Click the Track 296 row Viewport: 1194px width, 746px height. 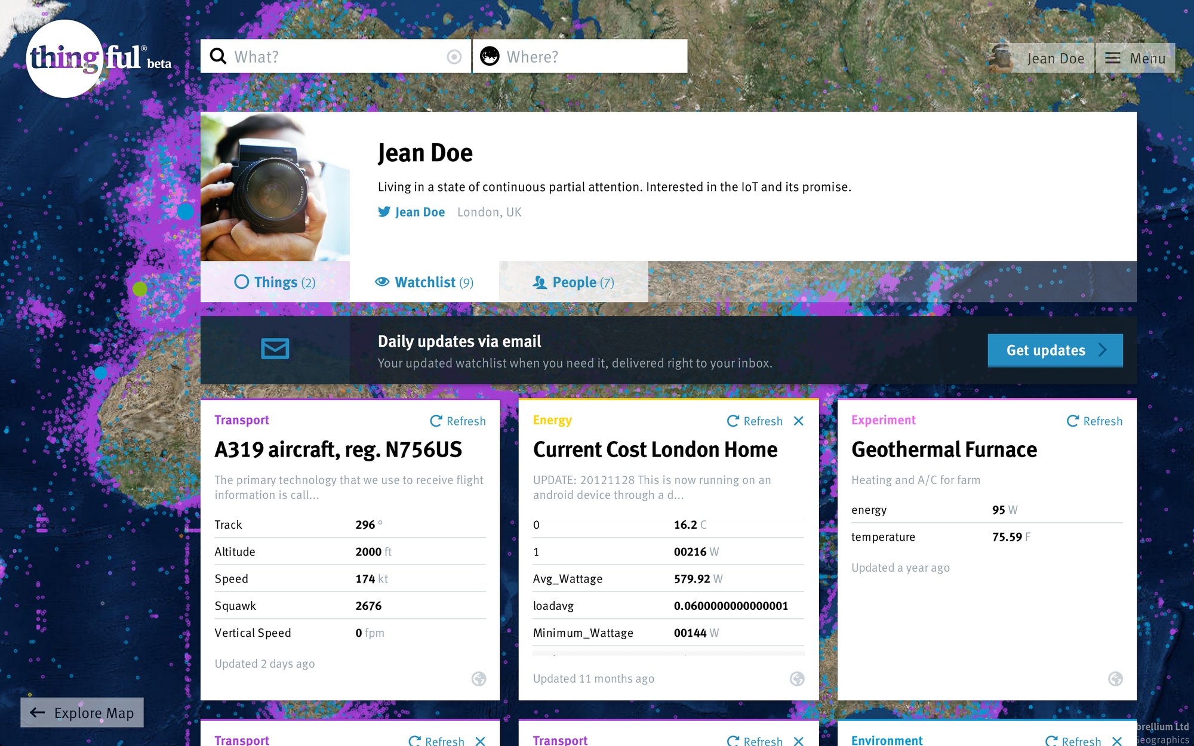[350, 525]
